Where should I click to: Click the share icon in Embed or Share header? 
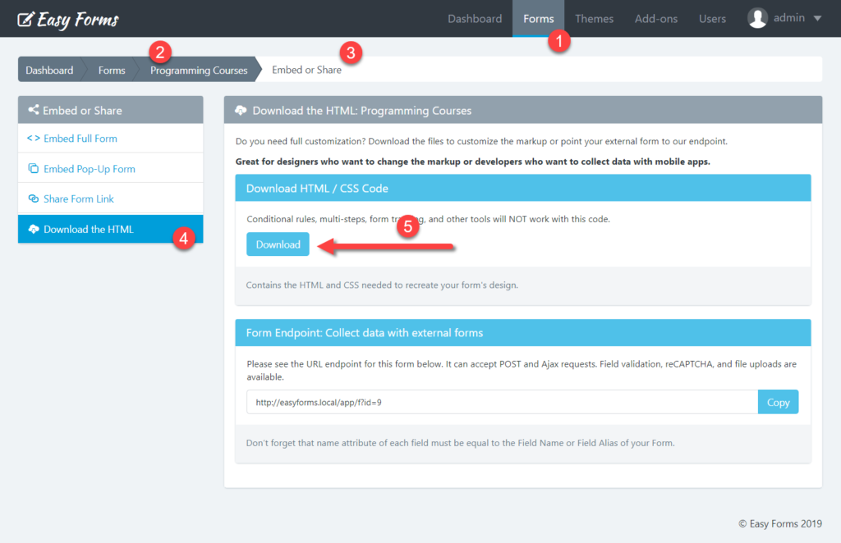click(x=34, y=110)
